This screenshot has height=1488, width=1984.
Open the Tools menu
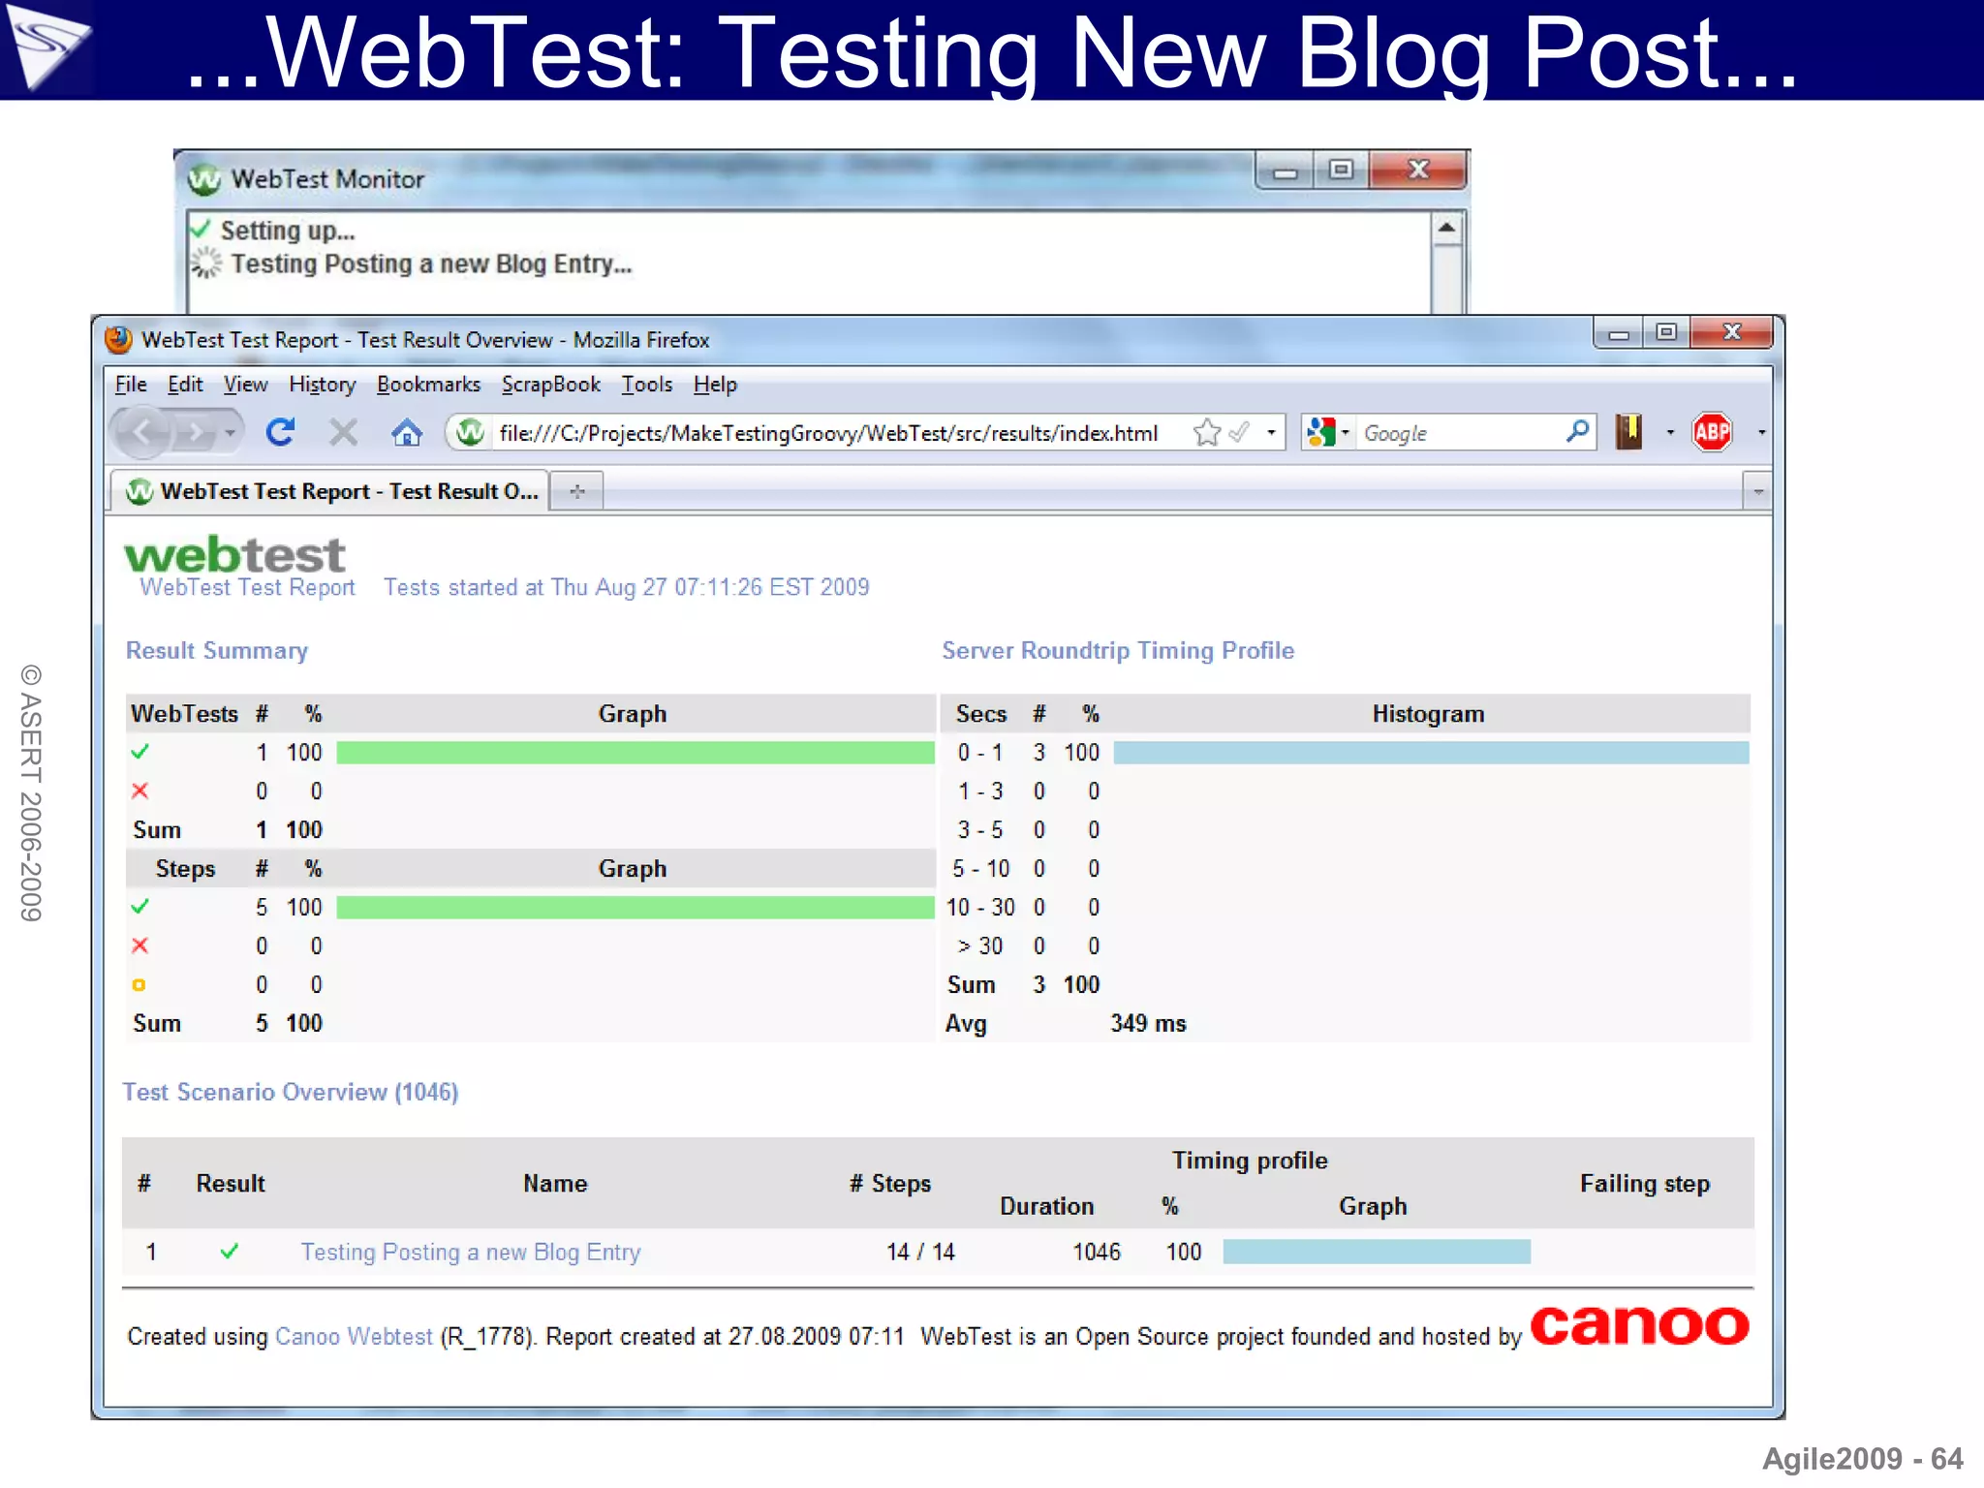pyautogui.click(x=647, y=385)
